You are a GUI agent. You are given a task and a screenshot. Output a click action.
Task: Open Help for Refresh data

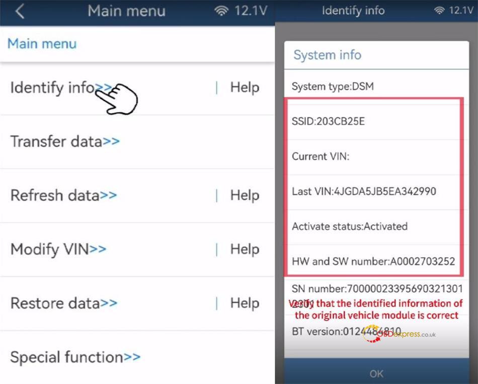245,196
